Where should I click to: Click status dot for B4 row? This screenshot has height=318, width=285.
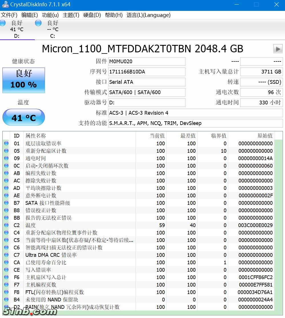6,300
